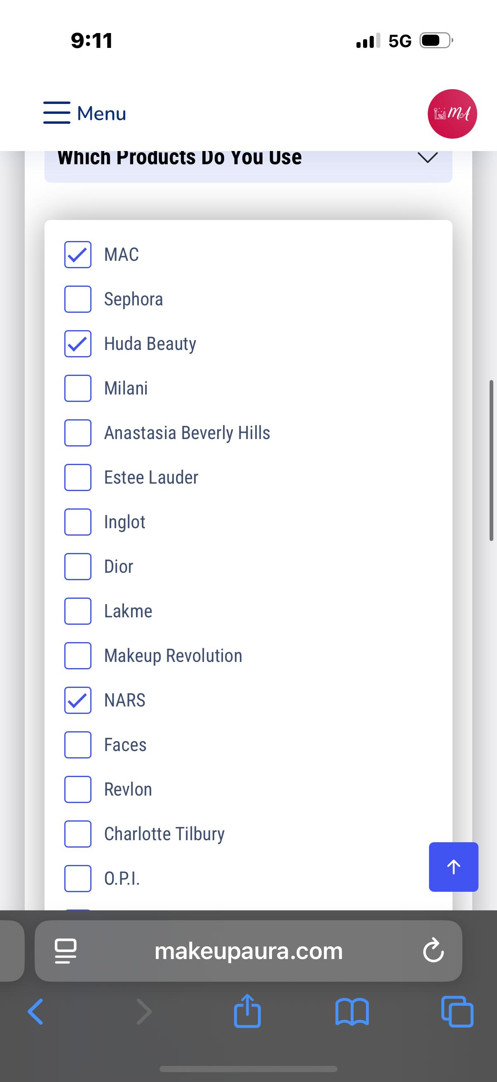Show all open Safari tabs
The image size is (497, 1082).
point(457,1012)
